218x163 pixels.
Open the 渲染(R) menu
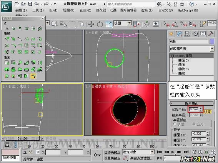pos(147,10)
